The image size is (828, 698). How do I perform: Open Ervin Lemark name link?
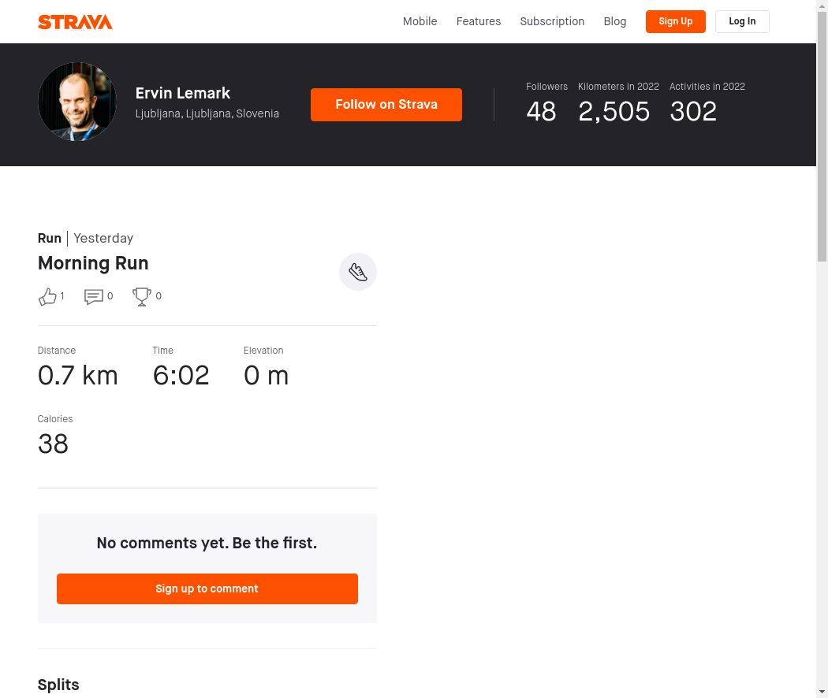click(x=183, y=93)
